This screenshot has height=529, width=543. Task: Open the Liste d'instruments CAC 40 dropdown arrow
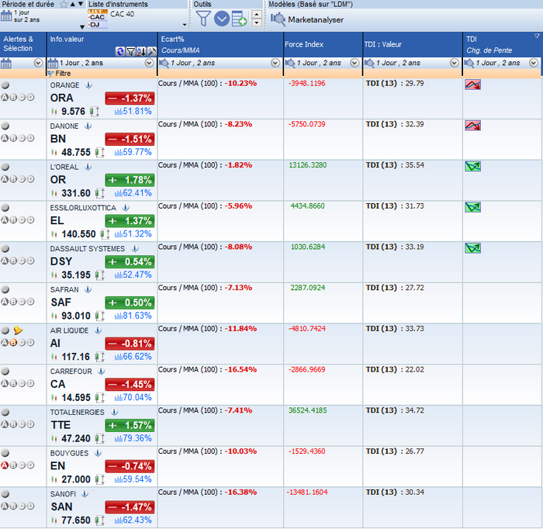185,25
